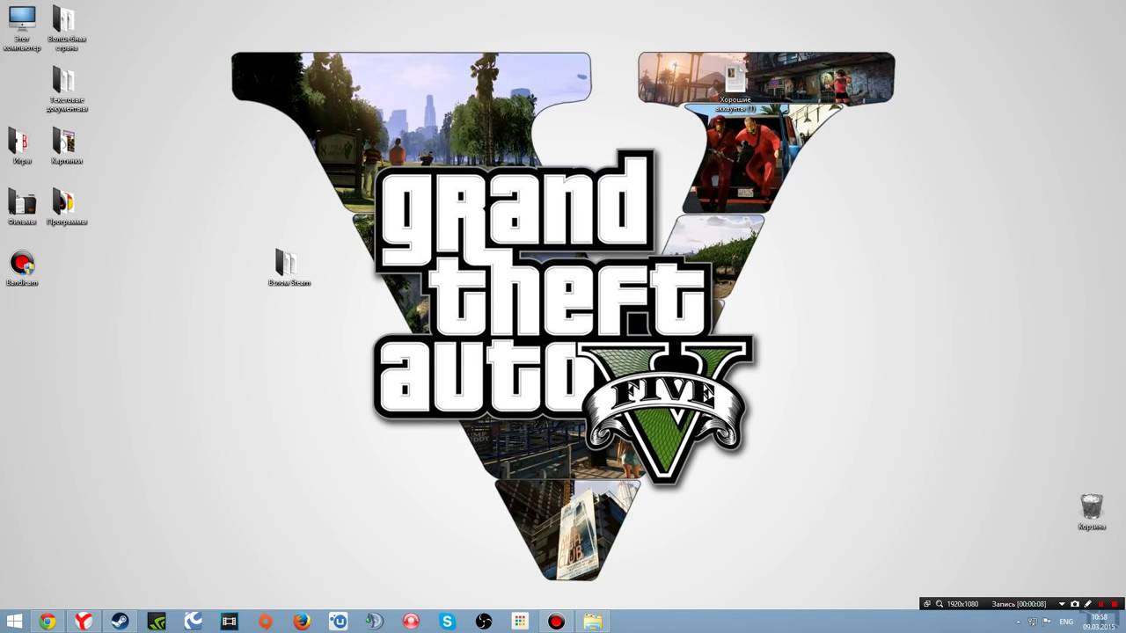This screenshot has width=1126, height=633.
Task: Pause the Bandicam recording
Action: coord(1101,604)
